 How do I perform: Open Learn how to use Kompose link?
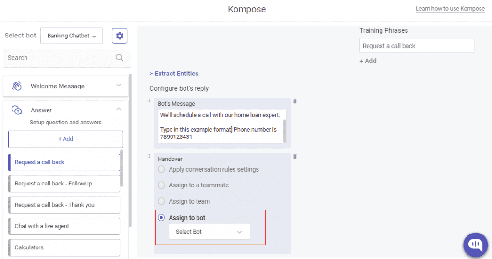tap(450, 9)
